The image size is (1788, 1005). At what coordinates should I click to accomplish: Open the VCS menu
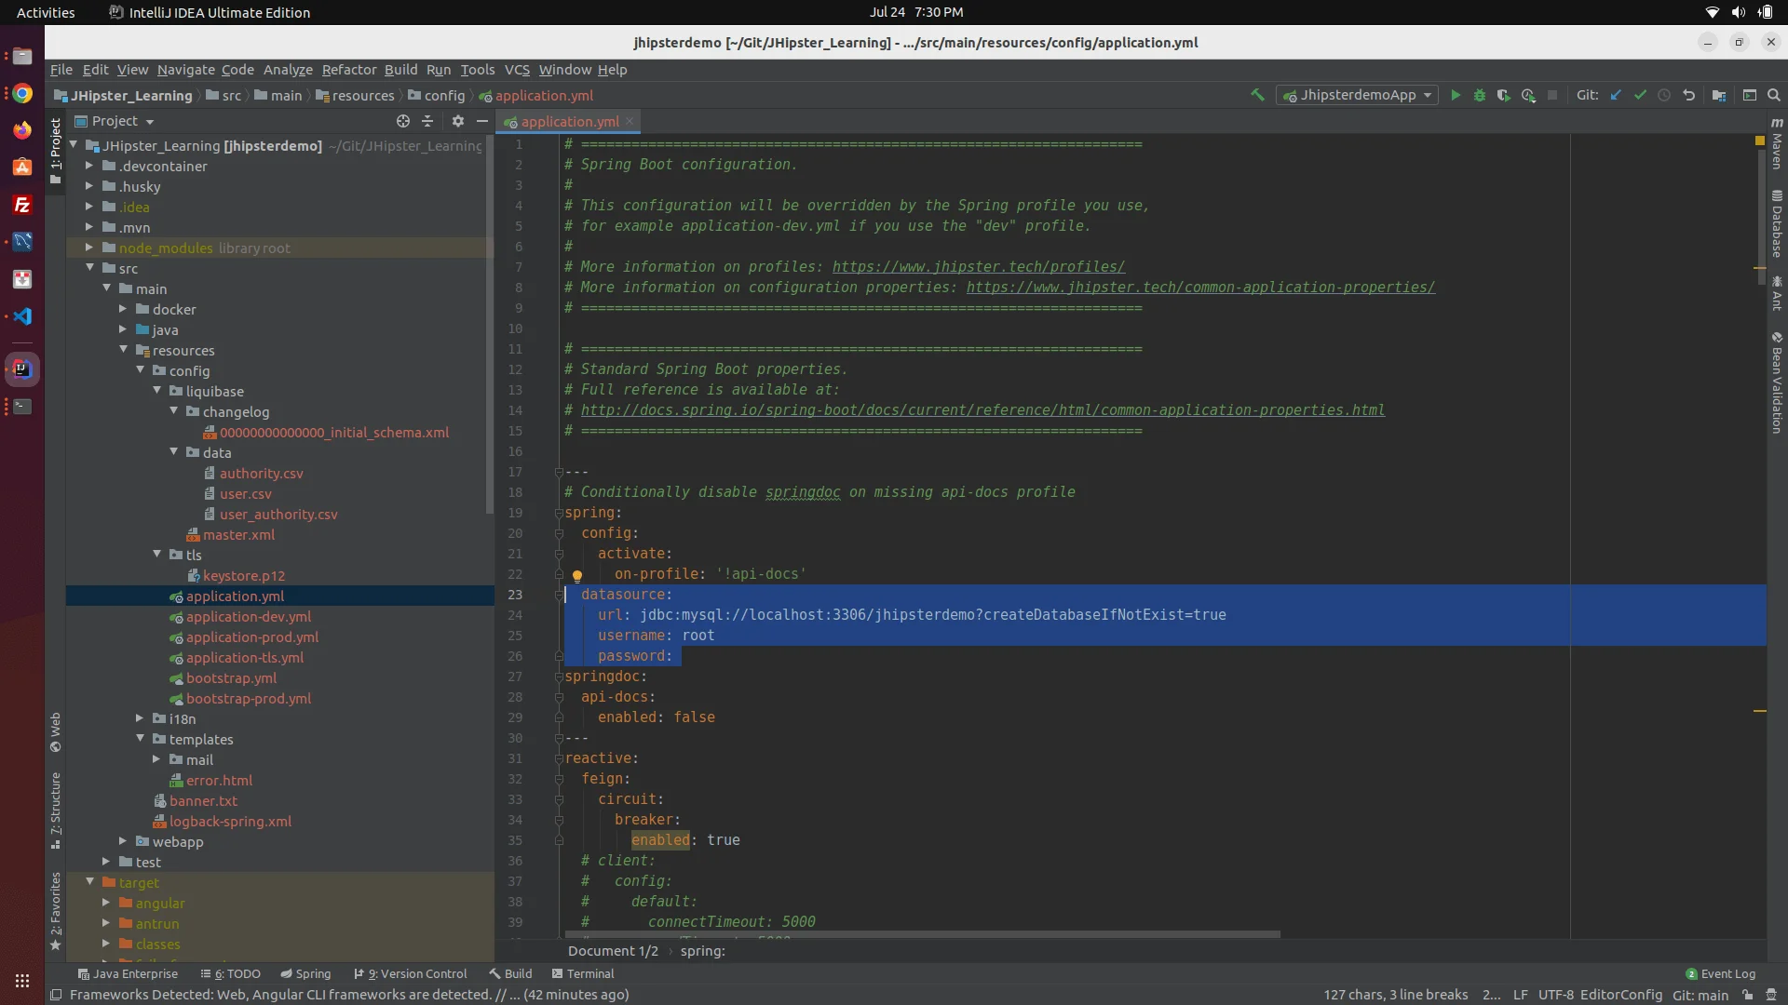517,70
